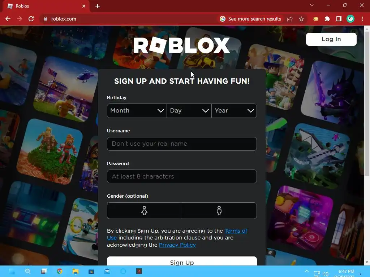Click the scrollbar down arrow

tap(367, 262)
